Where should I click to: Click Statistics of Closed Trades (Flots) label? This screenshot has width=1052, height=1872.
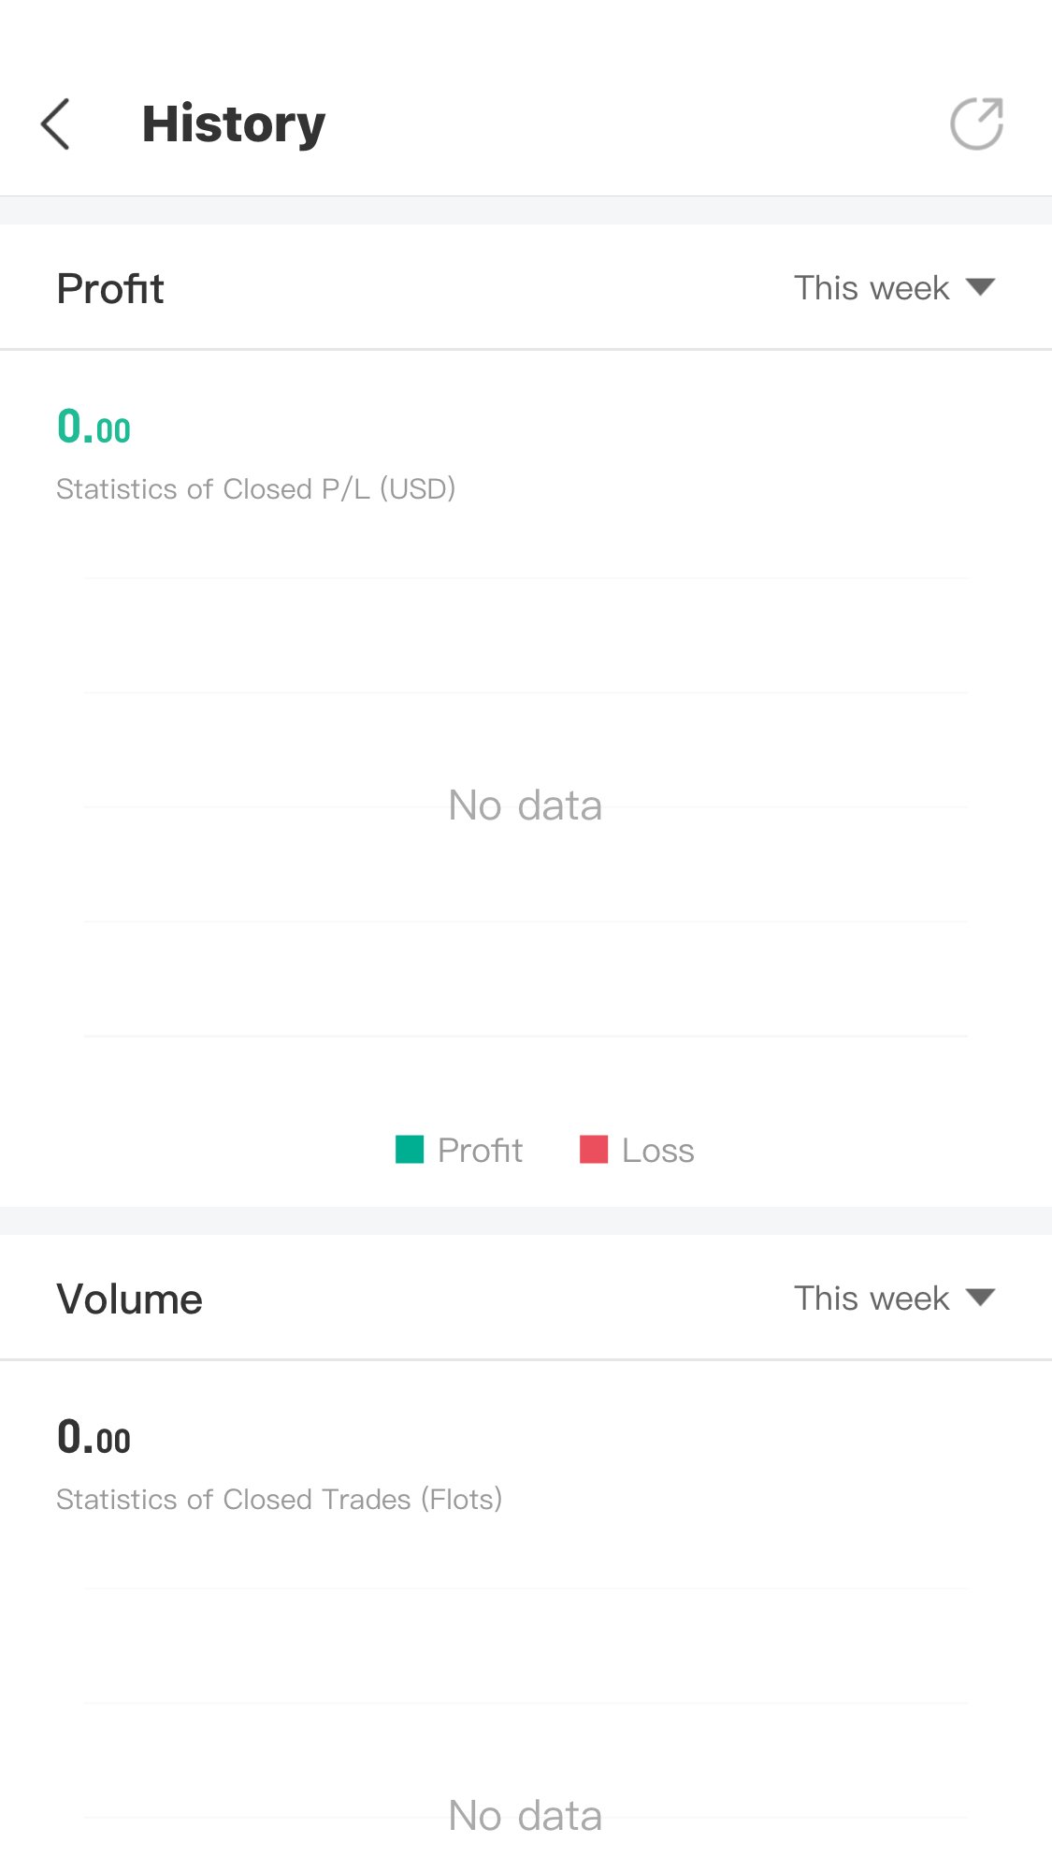280,1500
